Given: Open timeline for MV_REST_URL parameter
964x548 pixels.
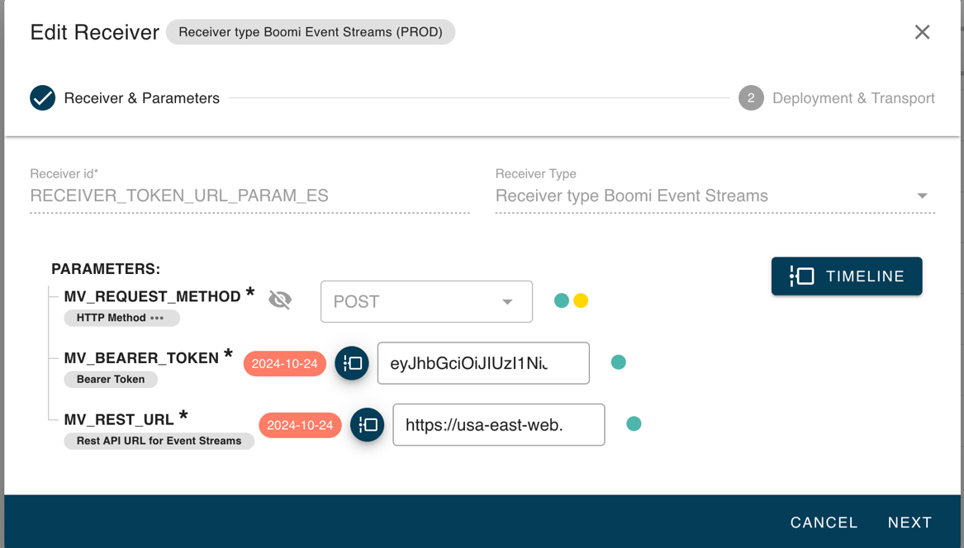Looking at the screenshot, I should (367, 424).
